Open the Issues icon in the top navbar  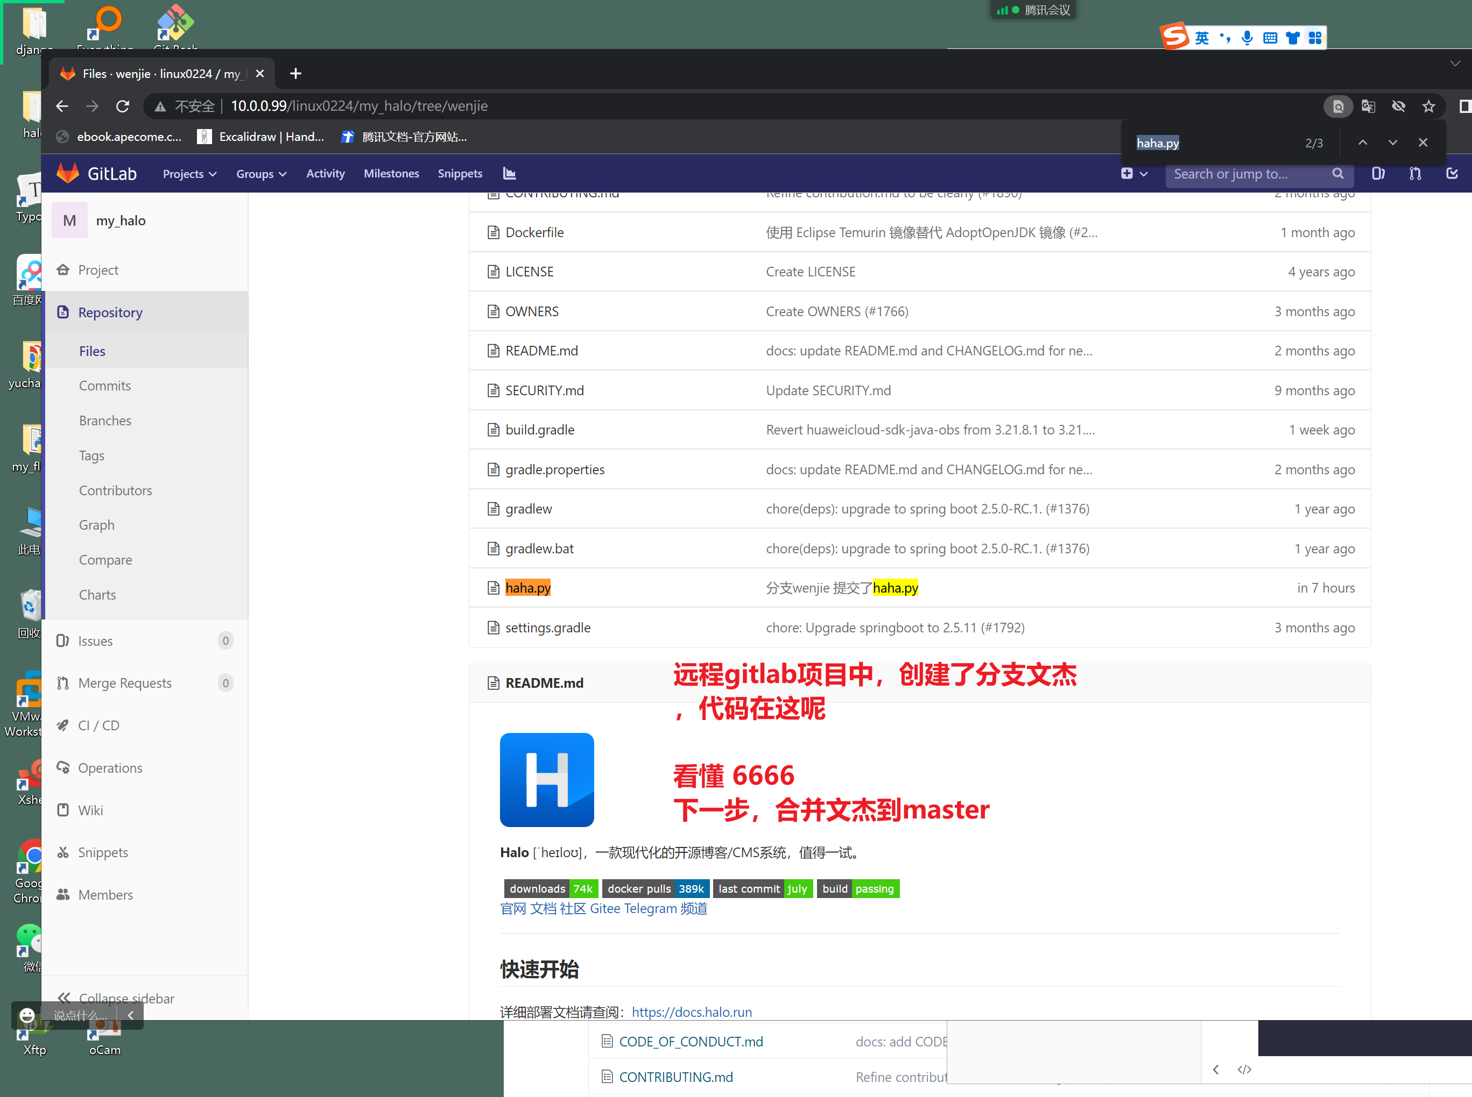1378,173
